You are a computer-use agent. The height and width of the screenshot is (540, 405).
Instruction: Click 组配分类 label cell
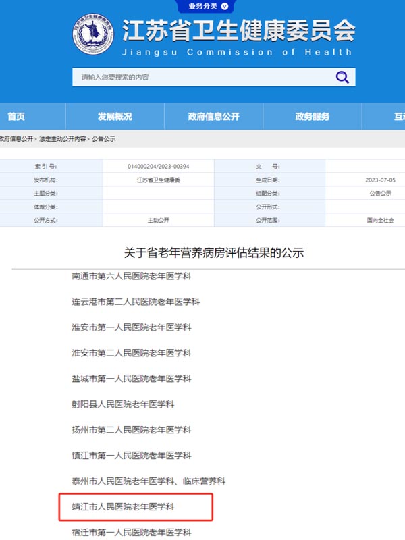click(268, 193)
